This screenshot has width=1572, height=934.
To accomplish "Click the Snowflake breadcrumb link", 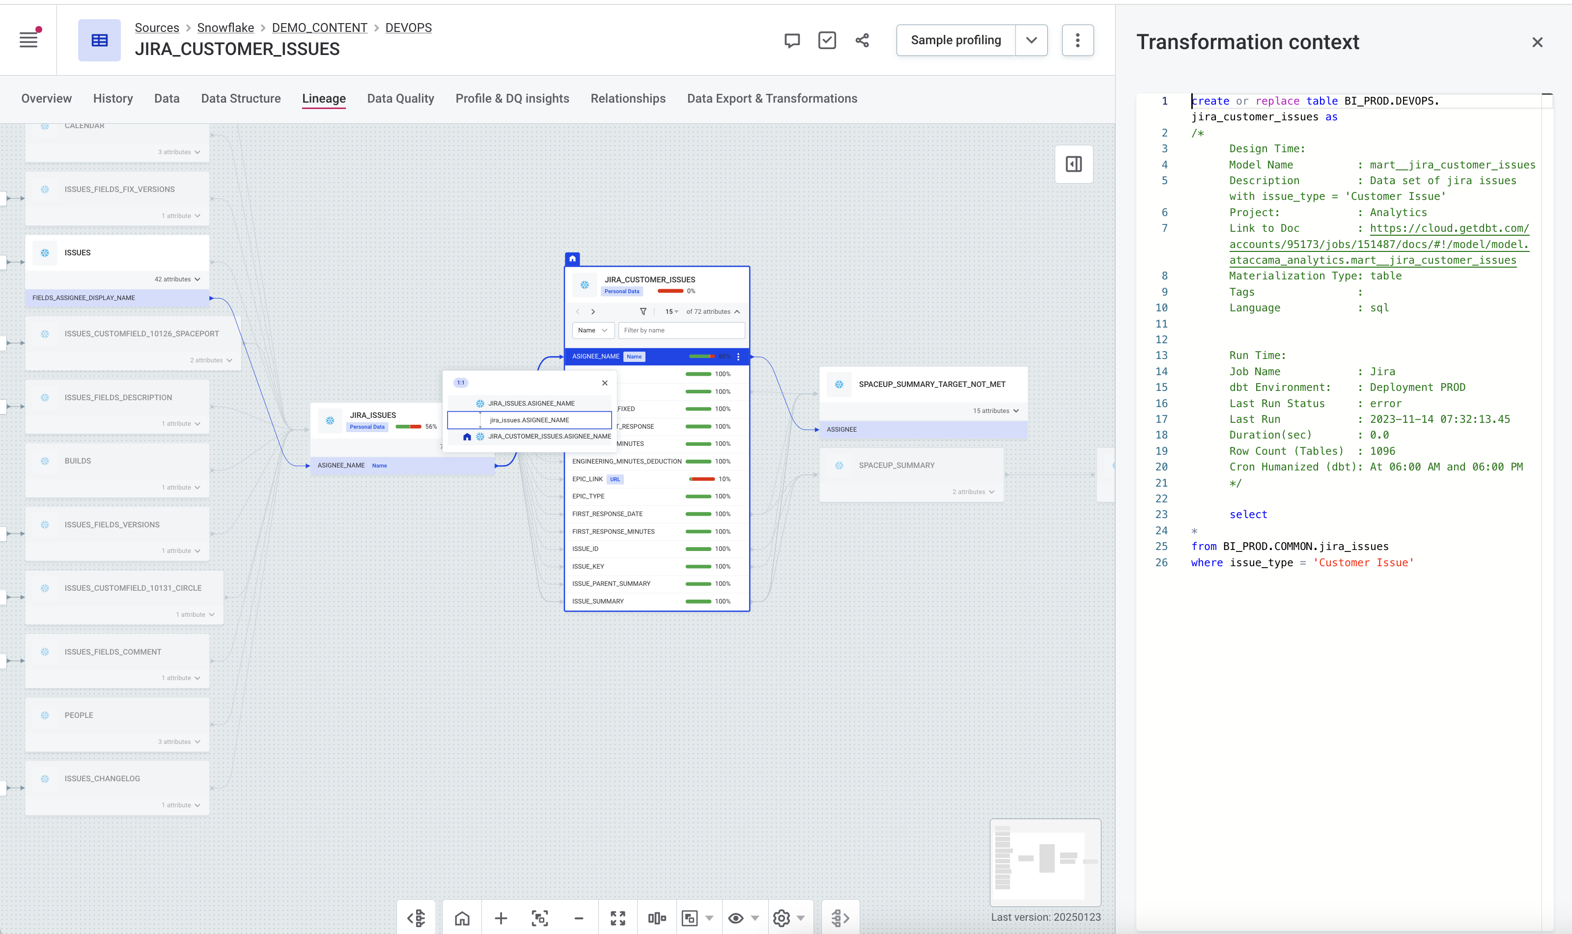I will tap(225, 27).
